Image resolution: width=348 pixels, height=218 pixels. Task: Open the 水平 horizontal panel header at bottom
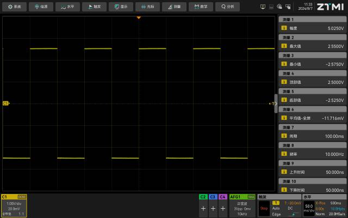tap(325, 197)
